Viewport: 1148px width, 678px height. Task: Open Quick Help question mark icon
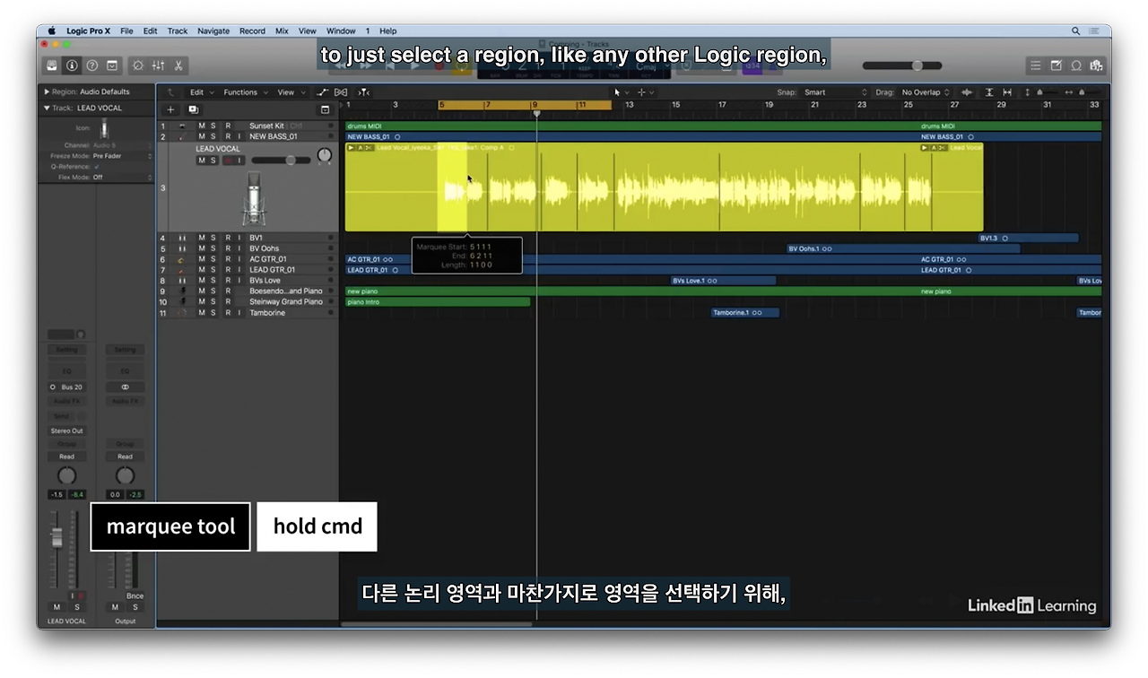91,65
